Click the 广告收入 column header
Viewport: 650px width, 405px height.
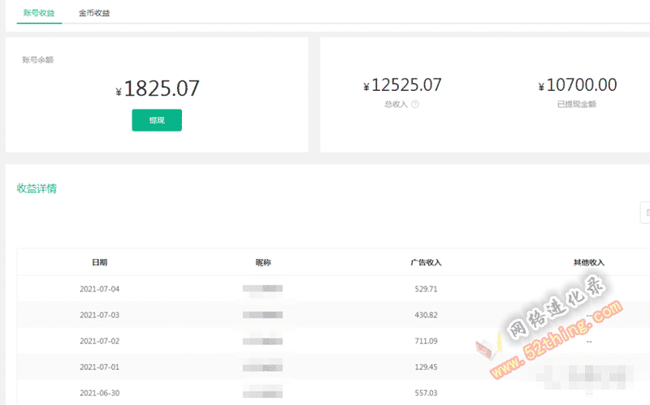[426, 262]
